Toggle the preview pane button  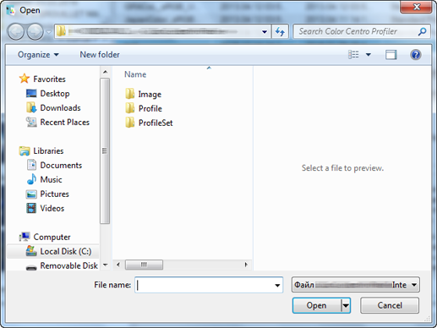tap(391, 55)
